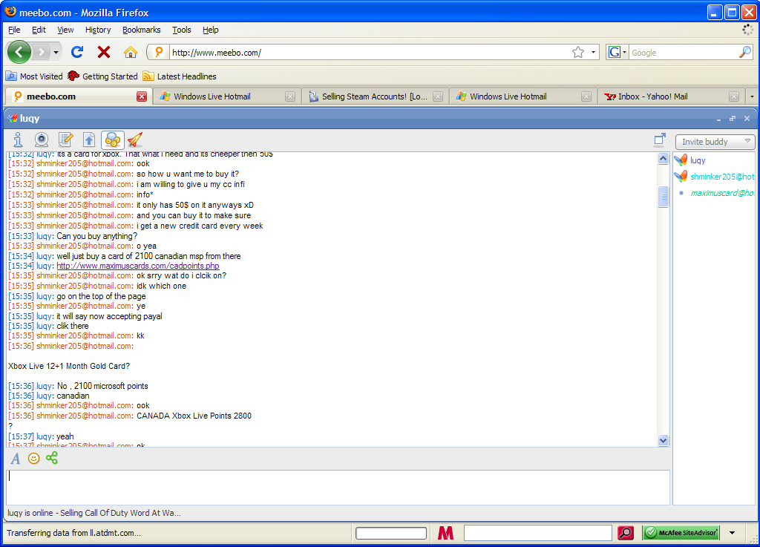Close the Yahoo! Mail tab
The height and width of the screenshot is (547, 760).
(734, 96)
